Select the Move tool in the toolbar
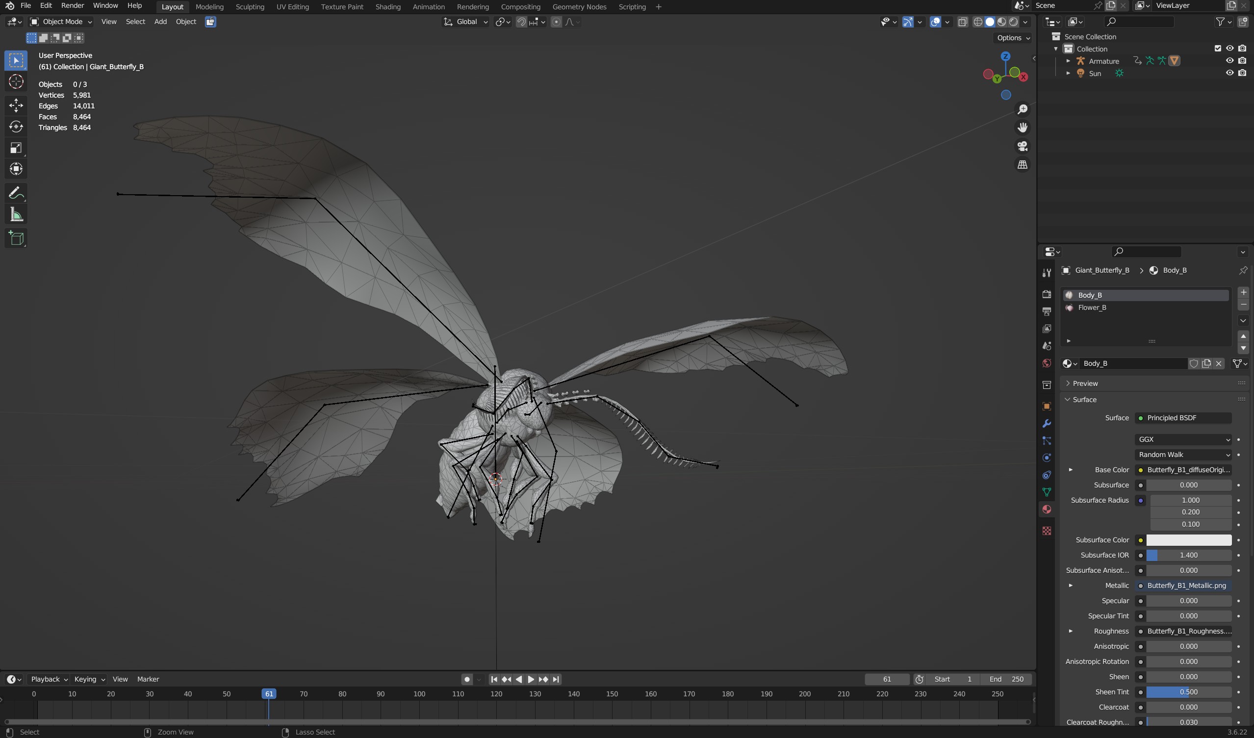The width and height of the screenshot is (1254, 738). click(x=16, y=105)
